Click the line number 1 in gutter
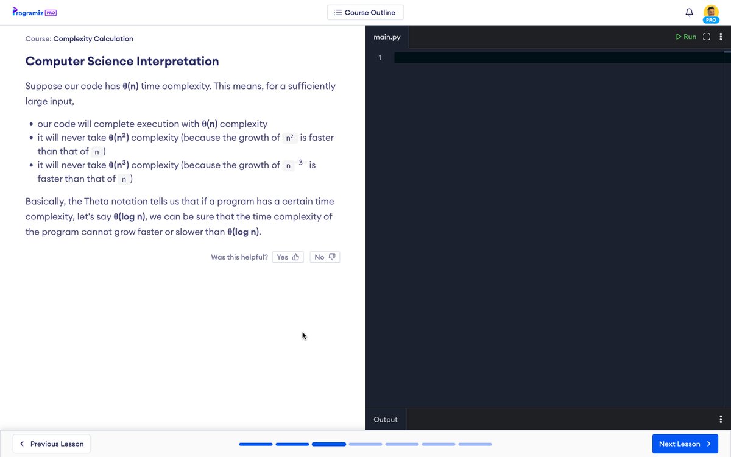The image size is (731, 457). [380, 57]
